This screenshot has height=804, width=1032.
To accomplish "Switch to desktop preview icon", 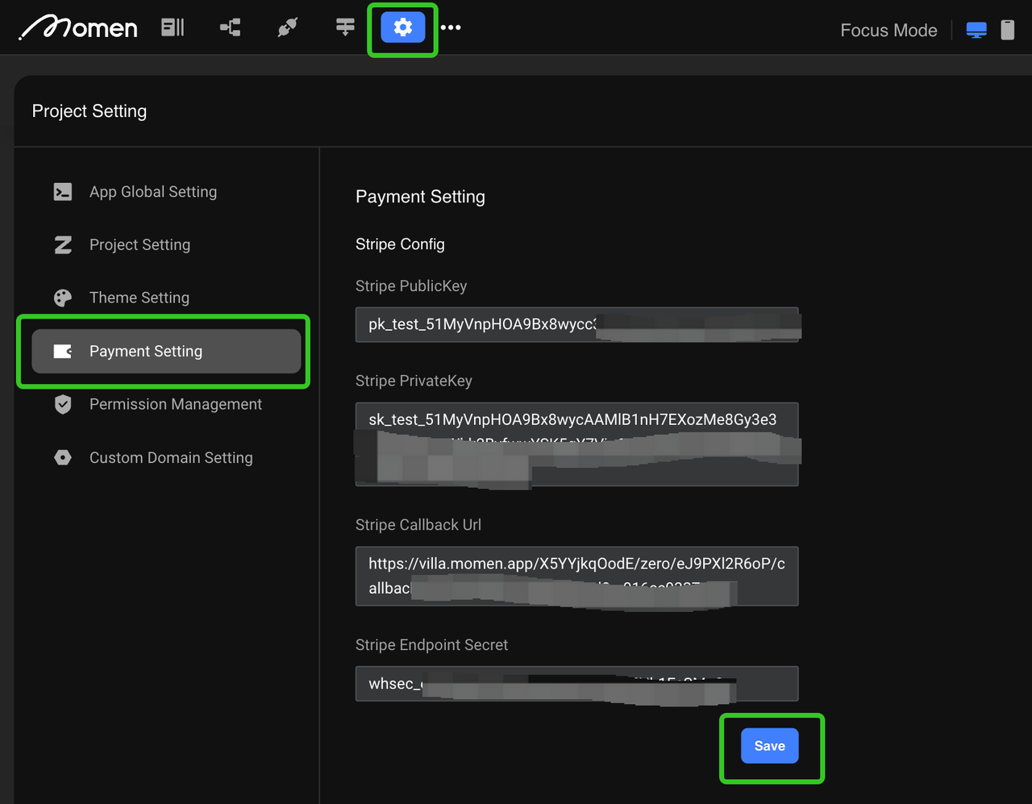I will coord(976,31).
